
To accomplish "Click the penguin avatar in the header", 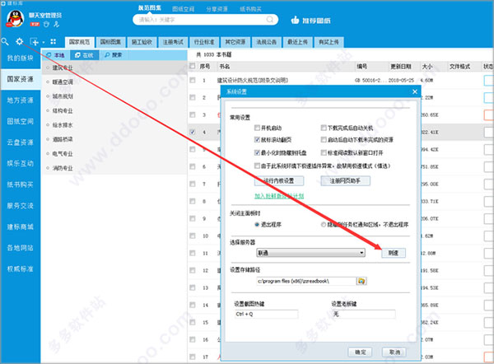I will click(15, 18).
